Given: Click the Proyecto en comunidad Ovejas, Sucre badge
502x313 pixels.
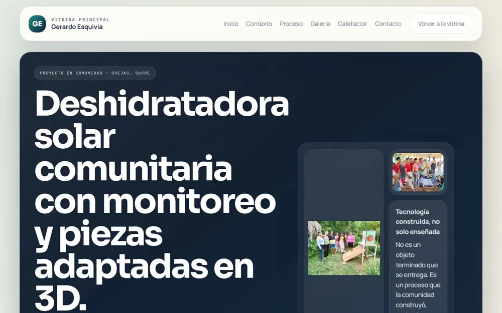Looking at the screenshot, I should click(95, 73).
